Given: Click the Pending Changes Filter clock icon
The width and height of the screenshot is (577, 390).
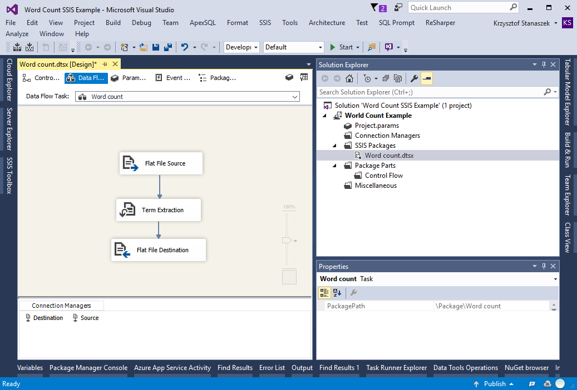Looking at the screenshot, I should (x=367, y=78).
